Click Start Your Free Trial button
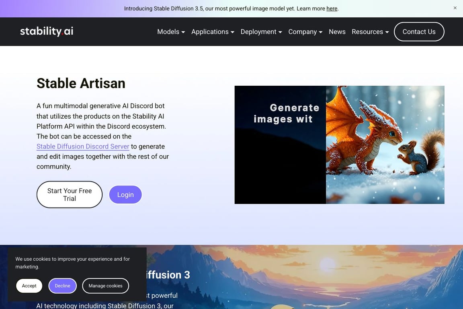This screenshot has height=309, width=463. tap(70, 195)
